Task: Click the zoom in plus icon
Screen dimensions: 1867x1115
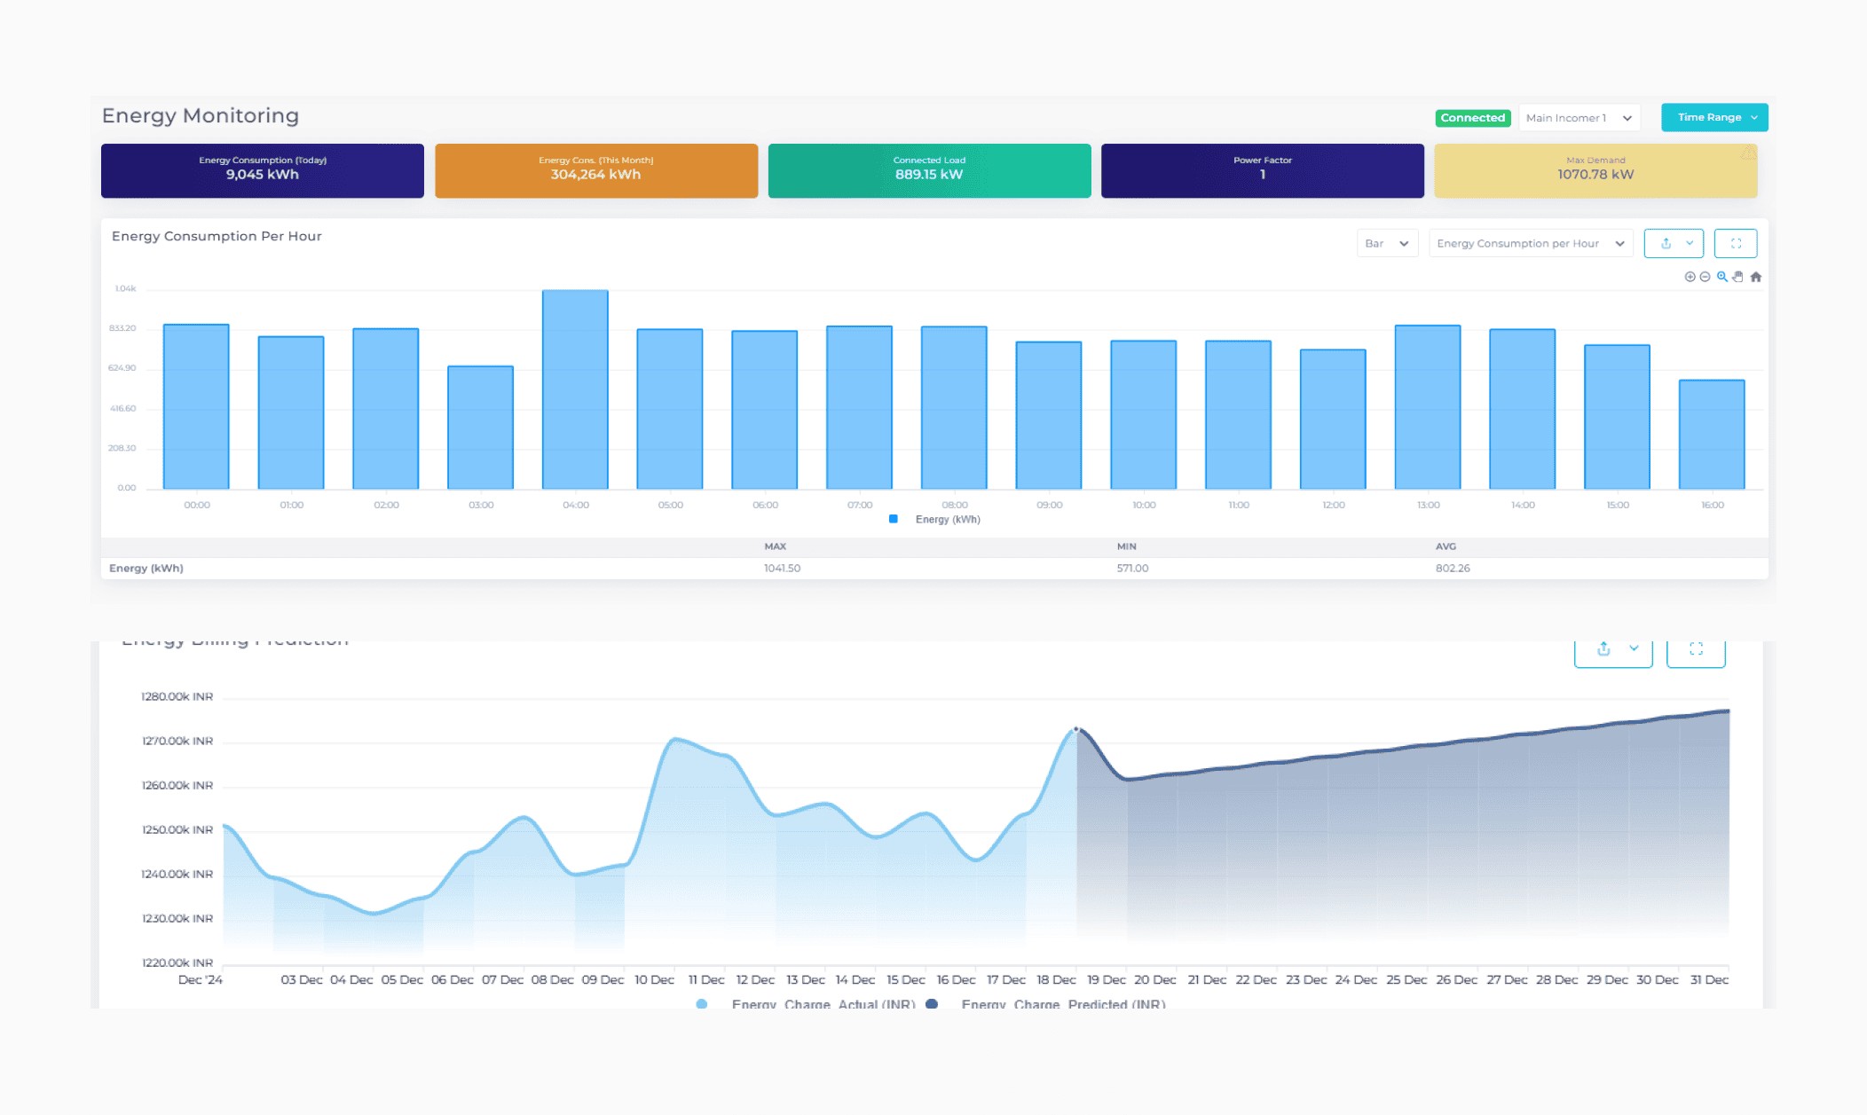Action: [1690, 277]
